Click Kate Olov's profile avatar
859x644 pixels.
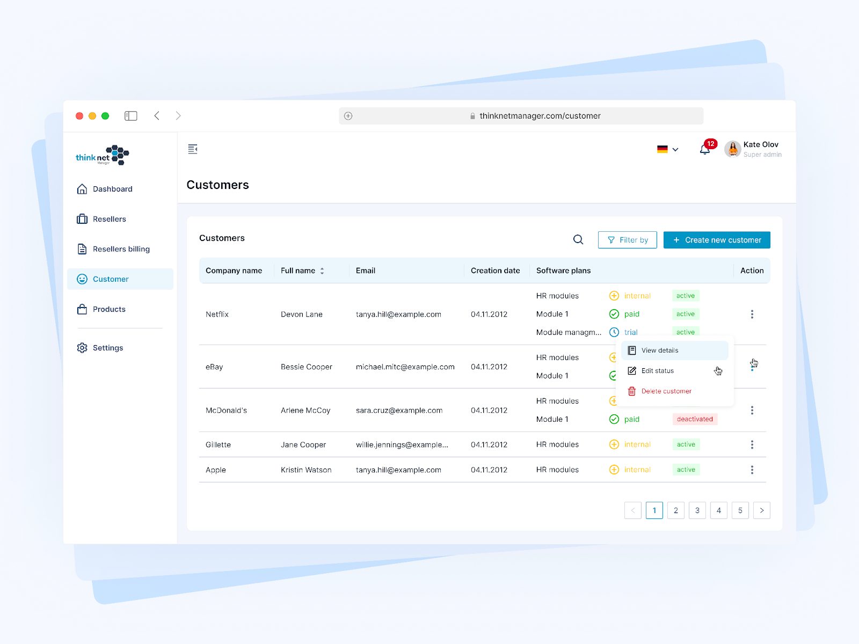[732, 149]
